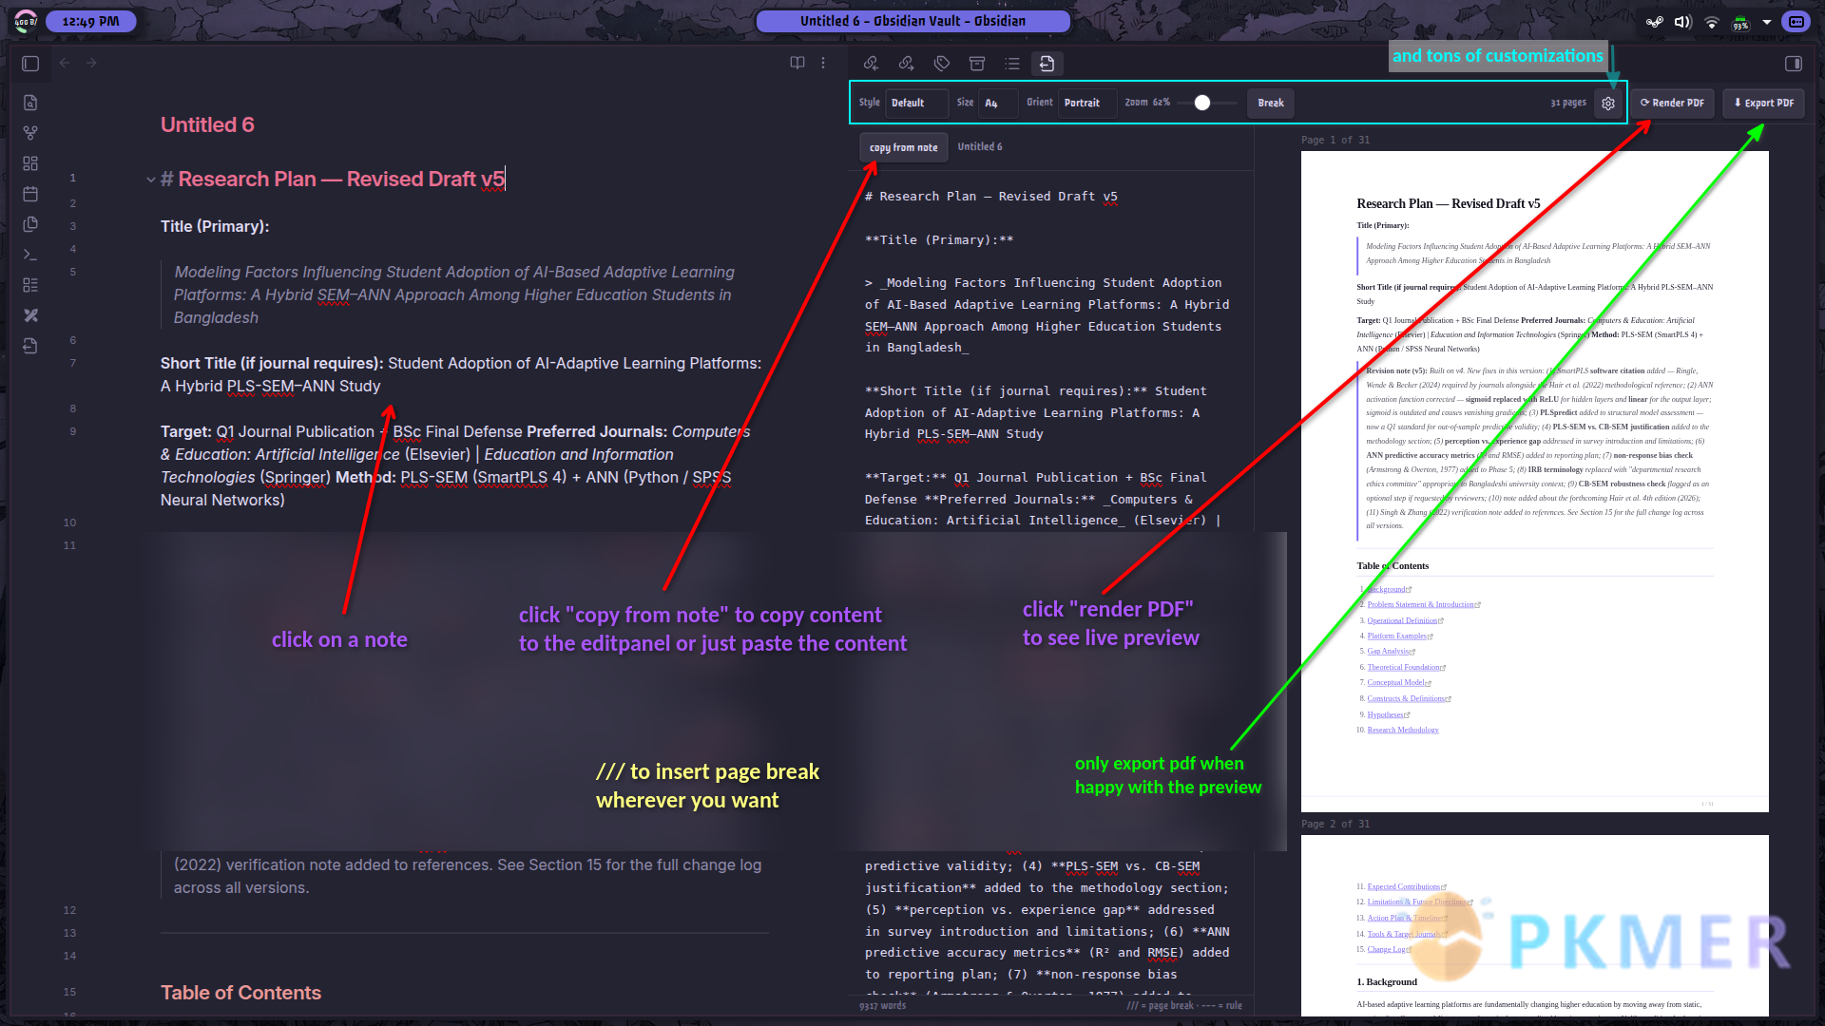The width and height of the screenshot is (1825, 1026).
Task: Open the archive box tab icon
Action: [976, 64]
